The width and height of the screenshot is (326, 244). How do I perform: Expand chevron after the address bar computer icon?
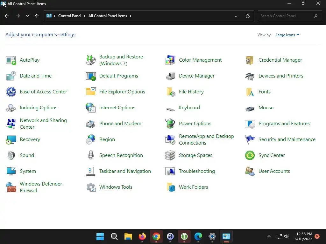point(54,16)
